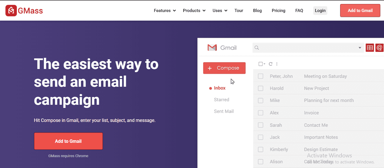
Task: Click the GMass brand name text
Action: [x=30, y=11]
